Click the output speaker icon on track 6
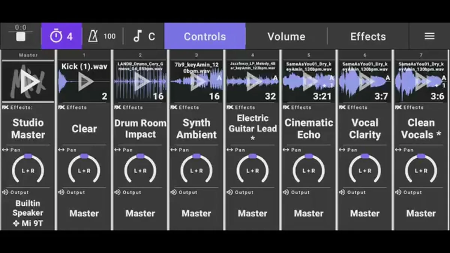The image size is (450, 253). (342, 192)
